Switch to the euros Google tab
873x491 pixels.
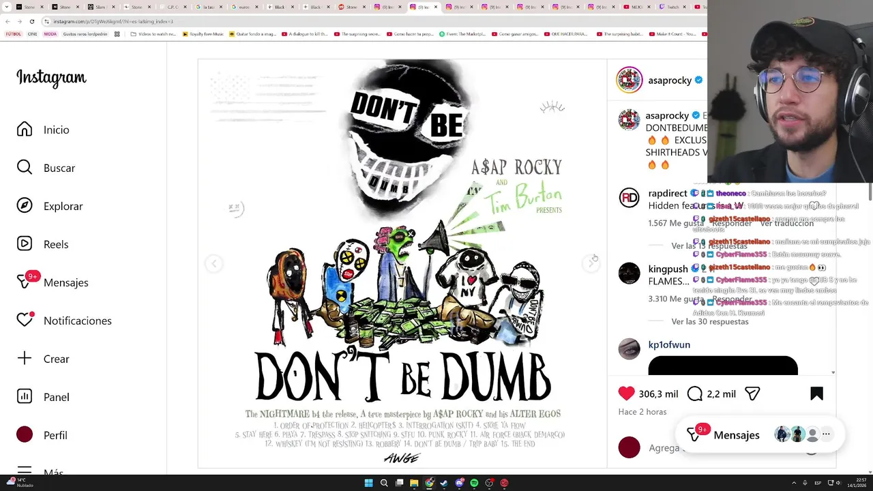243,7
